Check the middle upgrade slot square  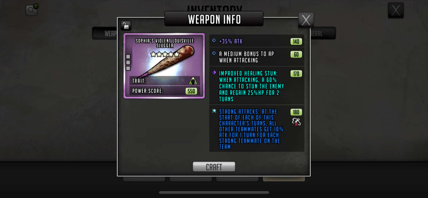128,62
